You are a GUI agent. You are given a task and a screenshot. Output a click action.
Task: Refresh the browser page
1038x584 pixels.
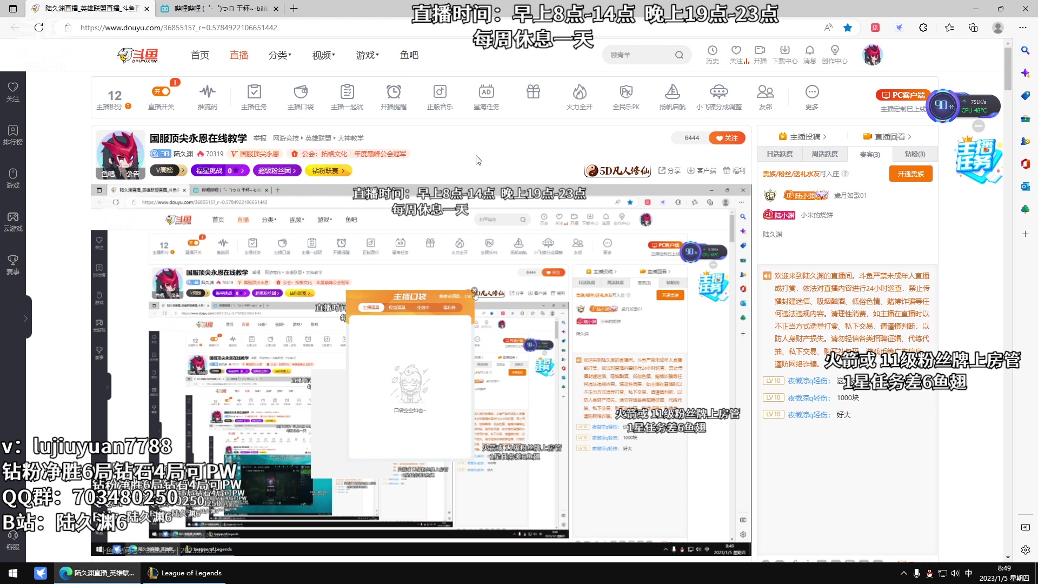point(39,28)
